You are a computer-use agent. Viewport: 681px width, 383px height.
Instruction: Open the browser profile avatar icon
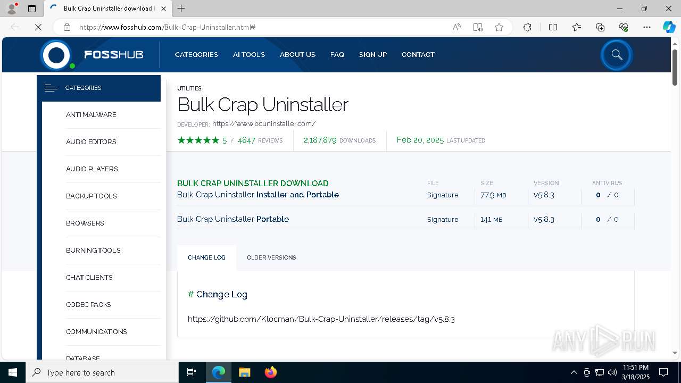tap(12, 9)
